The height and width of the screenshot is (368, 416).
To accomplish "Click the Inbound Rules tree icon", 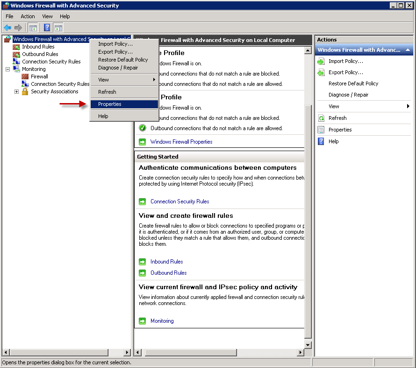I will 16,47.
